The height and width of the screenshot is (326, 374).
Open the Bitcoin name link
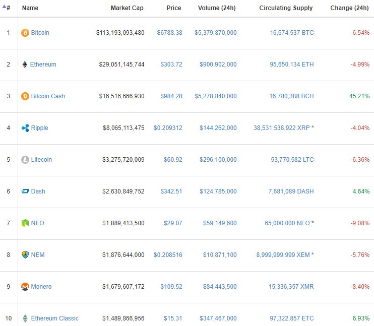tap(40, 33)
